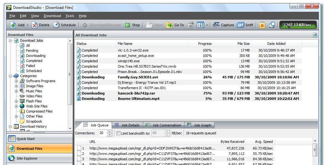Open the Download menu
The width and height of the screenshot is (325, 165).
click(x=52, y=16)
